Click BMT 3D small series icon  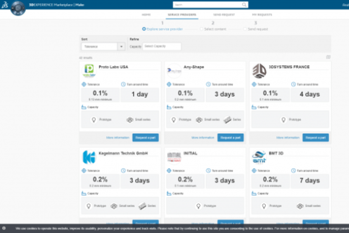point(300,206)
